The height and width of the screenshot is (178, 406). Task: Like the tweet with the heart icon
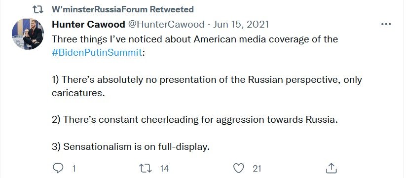point(238,169)
